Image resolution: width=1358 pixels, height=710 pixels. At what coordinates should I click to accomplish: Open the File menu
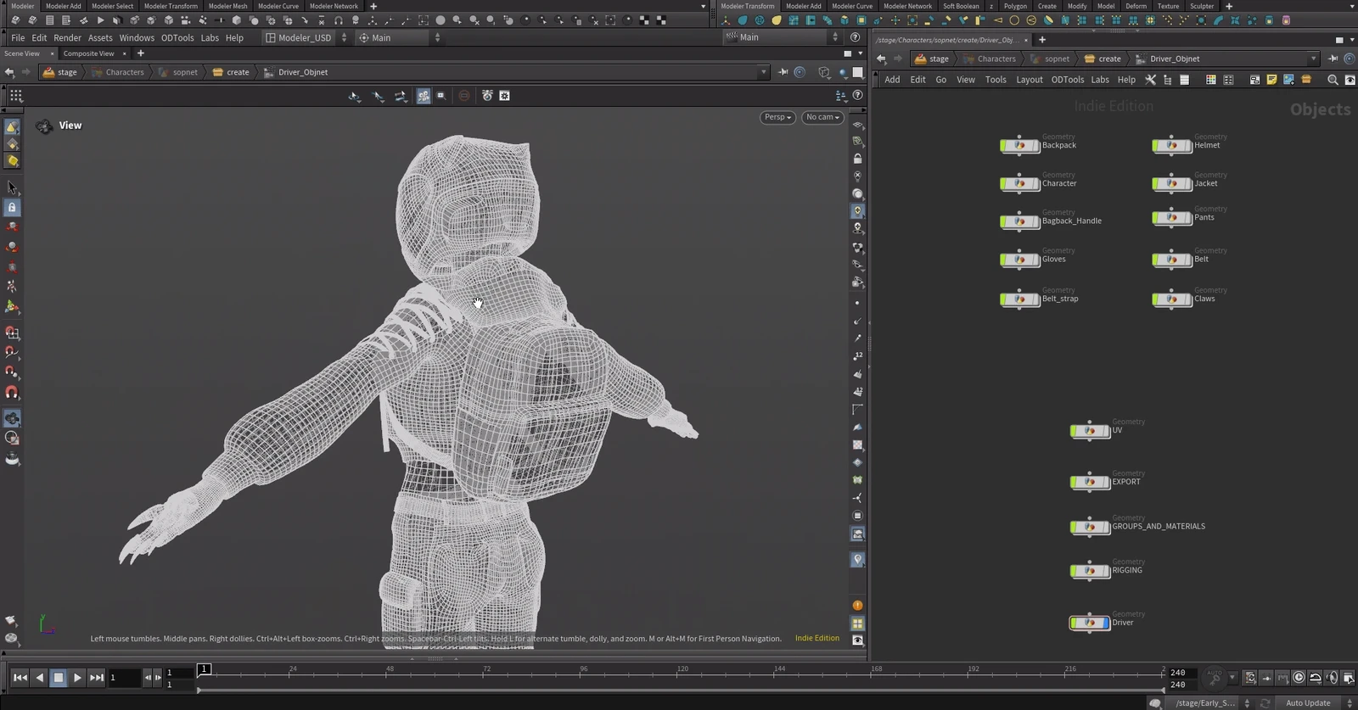[x=18, y=37]
